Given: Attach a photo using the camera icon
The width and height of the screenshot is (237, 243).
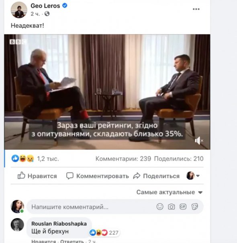Looking at the screenshot, I should [172, 206].
